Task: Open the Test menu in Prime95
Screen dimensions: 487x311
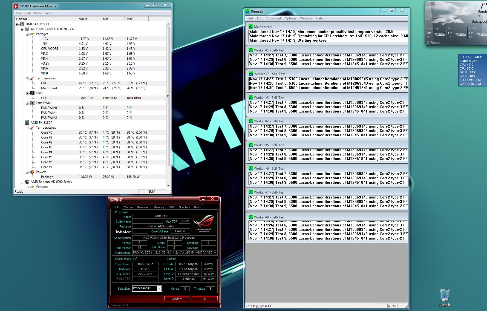Action: pyautogui.click(x=250, y=18)
